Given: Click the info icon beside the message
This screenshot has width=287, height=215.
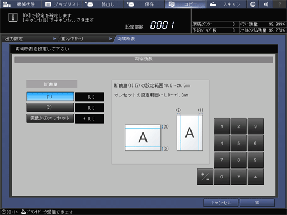Looking at the screenshot, I should pyautogui.click(x=13, y=17).
